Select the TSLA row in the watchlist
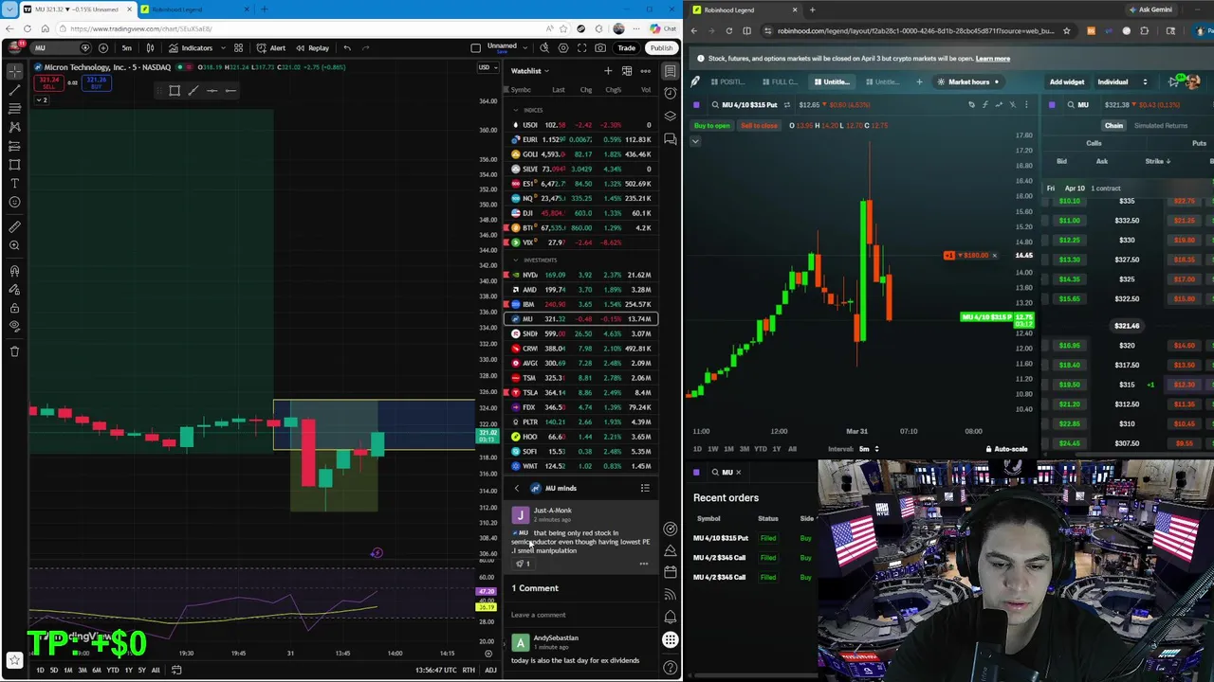This screenshot has height=682, width=1214. coord(580,392)
